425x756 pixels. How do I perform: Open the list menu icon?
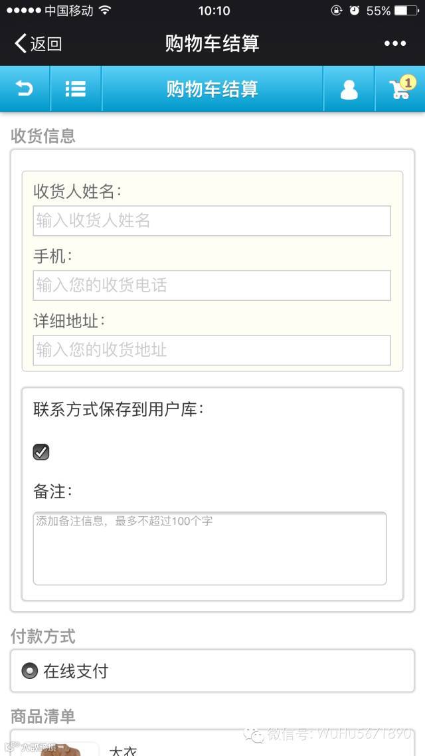click(x=76, y=89)
